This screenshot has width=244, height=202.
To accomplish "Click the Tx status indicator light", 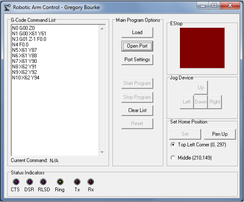I will [77, 182].
